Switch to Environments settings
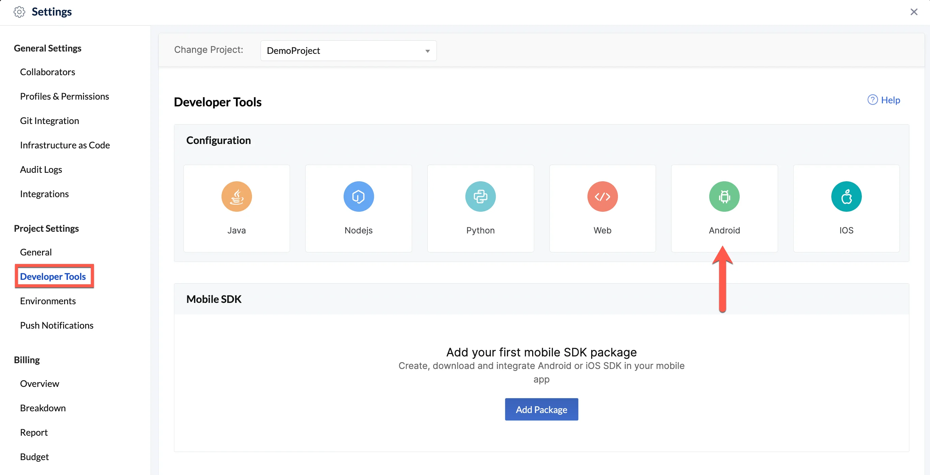 (48, 301)
